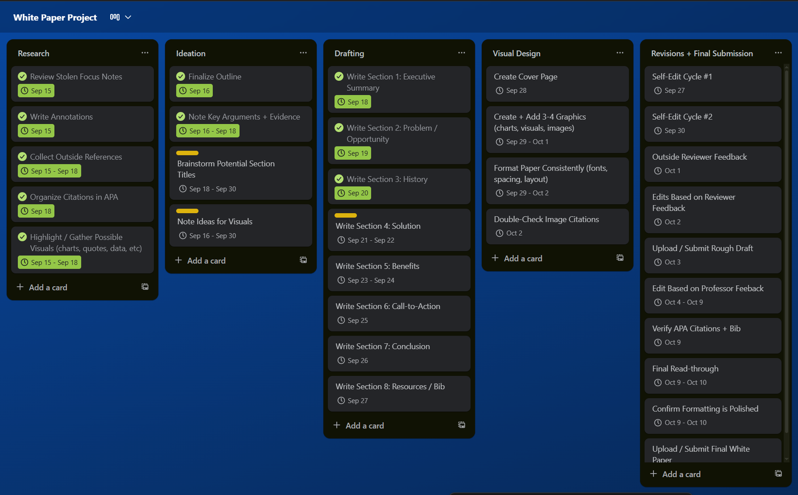The height and width of the screenshot is (495, 798).
Task: Open the Revisions + Final Submission list menu
Action: tap(778, 53)
